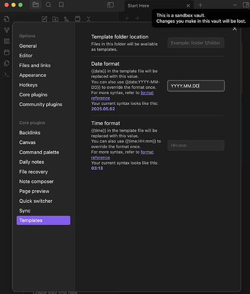
Task: Open the Community plugins settings section
Action: tap(41, 105)
